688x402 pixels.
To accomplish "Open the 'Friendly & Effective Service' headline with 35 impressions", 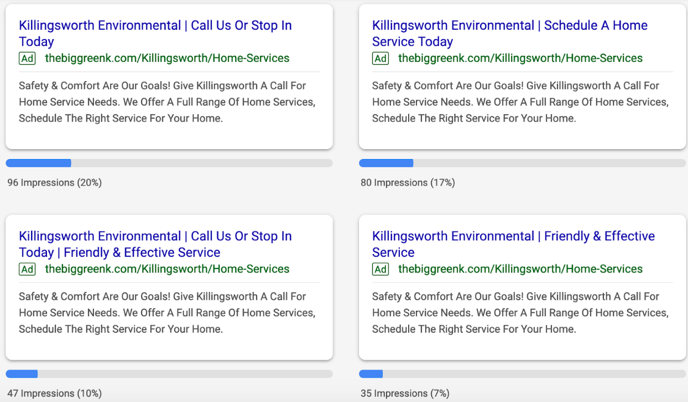I will [x=513, y=244].
